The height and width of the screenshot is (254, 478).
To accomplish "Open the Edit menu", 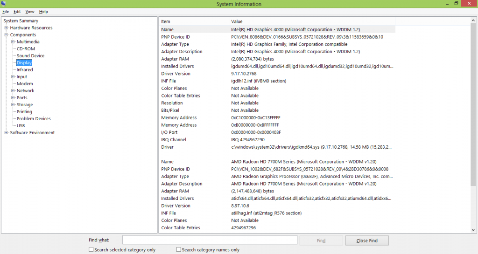I will coord(17,12).
